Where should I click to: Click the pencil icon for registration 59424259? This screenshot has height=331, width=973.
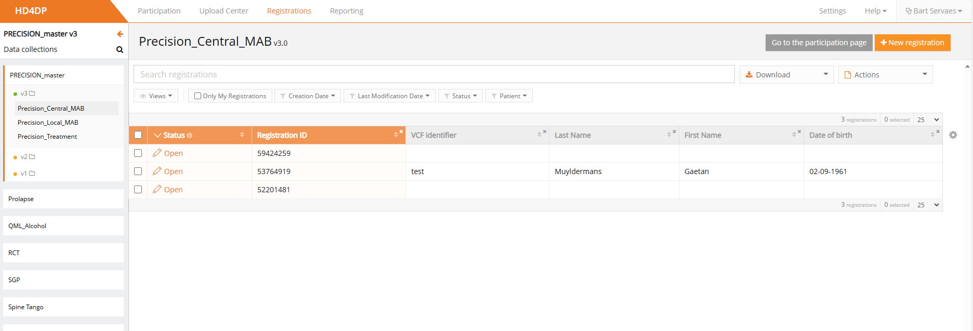(157, 153)
